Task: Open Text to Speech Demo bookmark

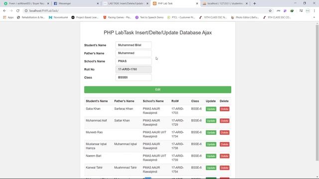Action: [150, 17]
